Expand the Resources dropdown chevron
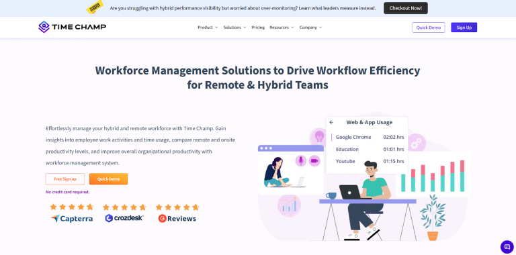 [292, 28]
